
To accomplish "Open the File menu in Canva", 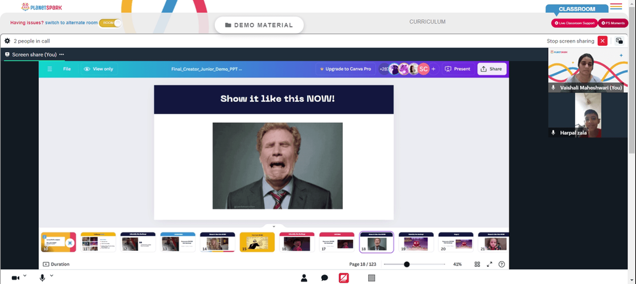I will click(x=67, y=69).
